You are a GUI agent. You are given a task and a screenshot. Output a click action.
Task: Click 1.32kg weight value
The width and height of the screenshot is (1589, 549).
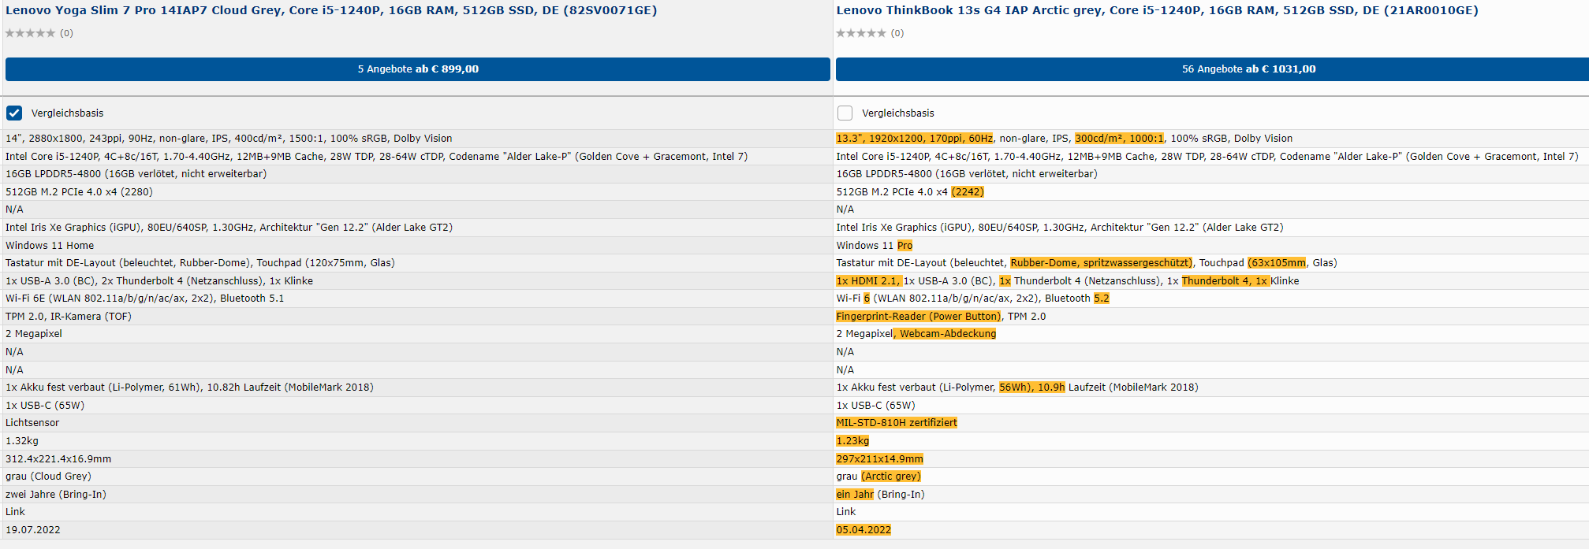pyautogui.click(x=22, y=441)
